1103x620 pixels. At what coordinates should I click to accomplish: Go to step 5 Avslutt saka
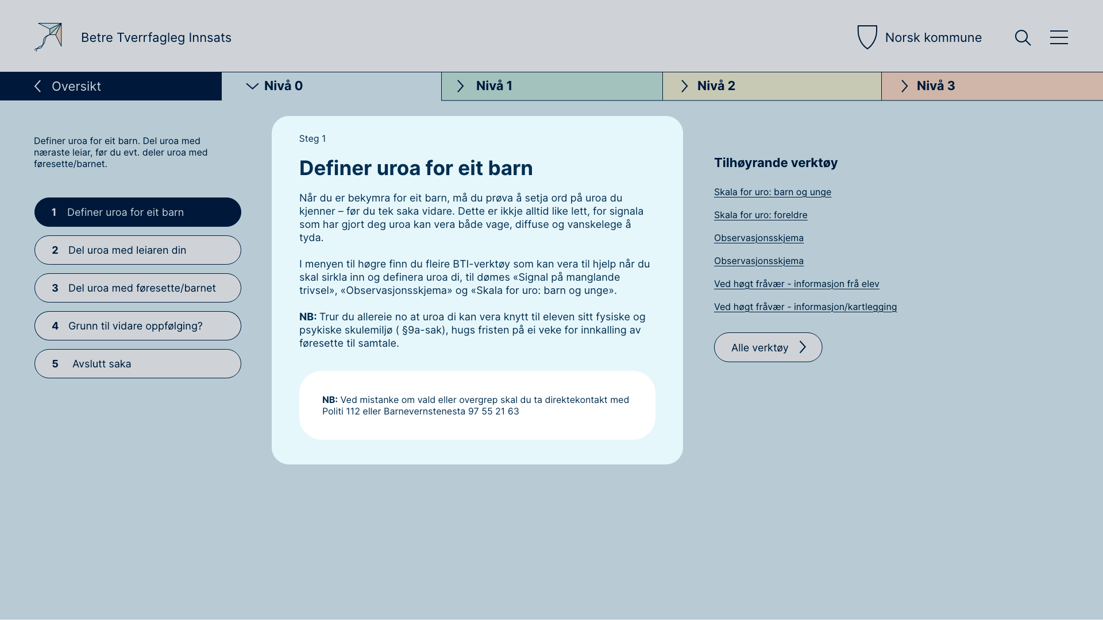[137, 364]
